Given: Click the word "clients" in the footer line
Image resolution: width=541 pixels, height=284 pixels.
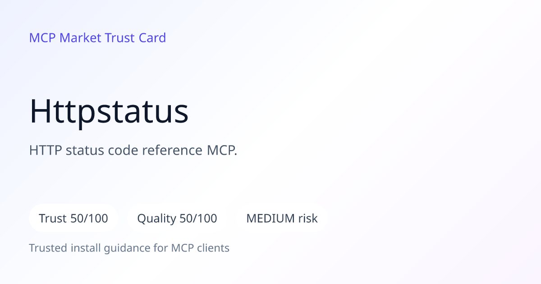Looking at the screenshot, I should tap(213, 248).
